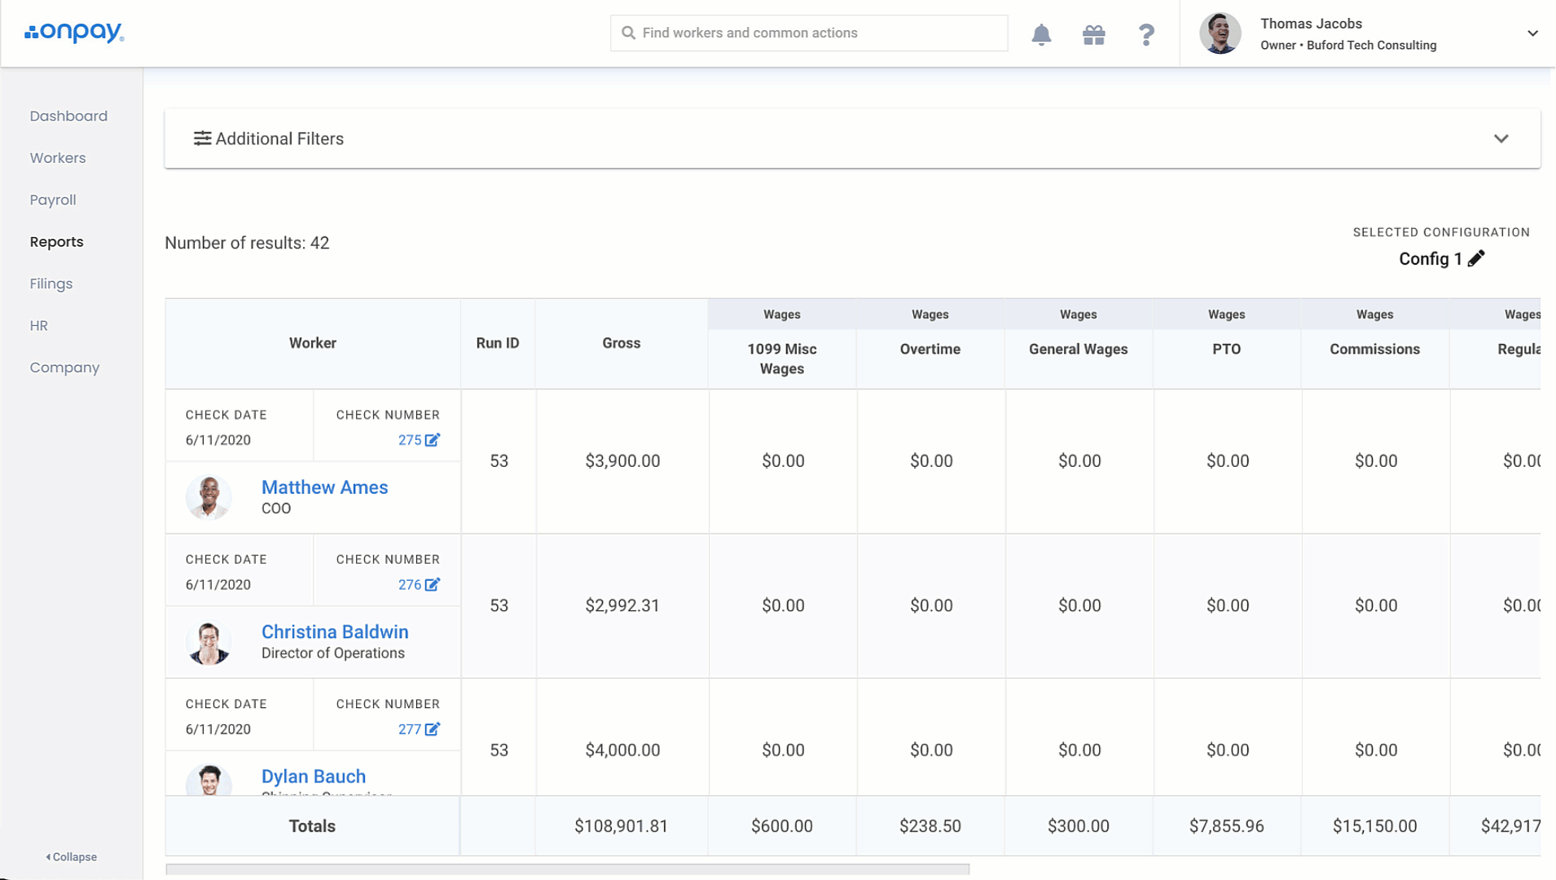
Task: Click the gift rewards icon
Action: (1093, 34)
